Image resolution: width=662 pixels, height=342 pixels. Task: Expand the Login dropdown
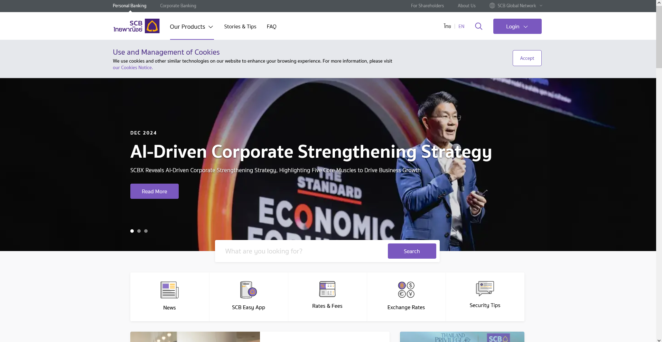coord(517,26)
